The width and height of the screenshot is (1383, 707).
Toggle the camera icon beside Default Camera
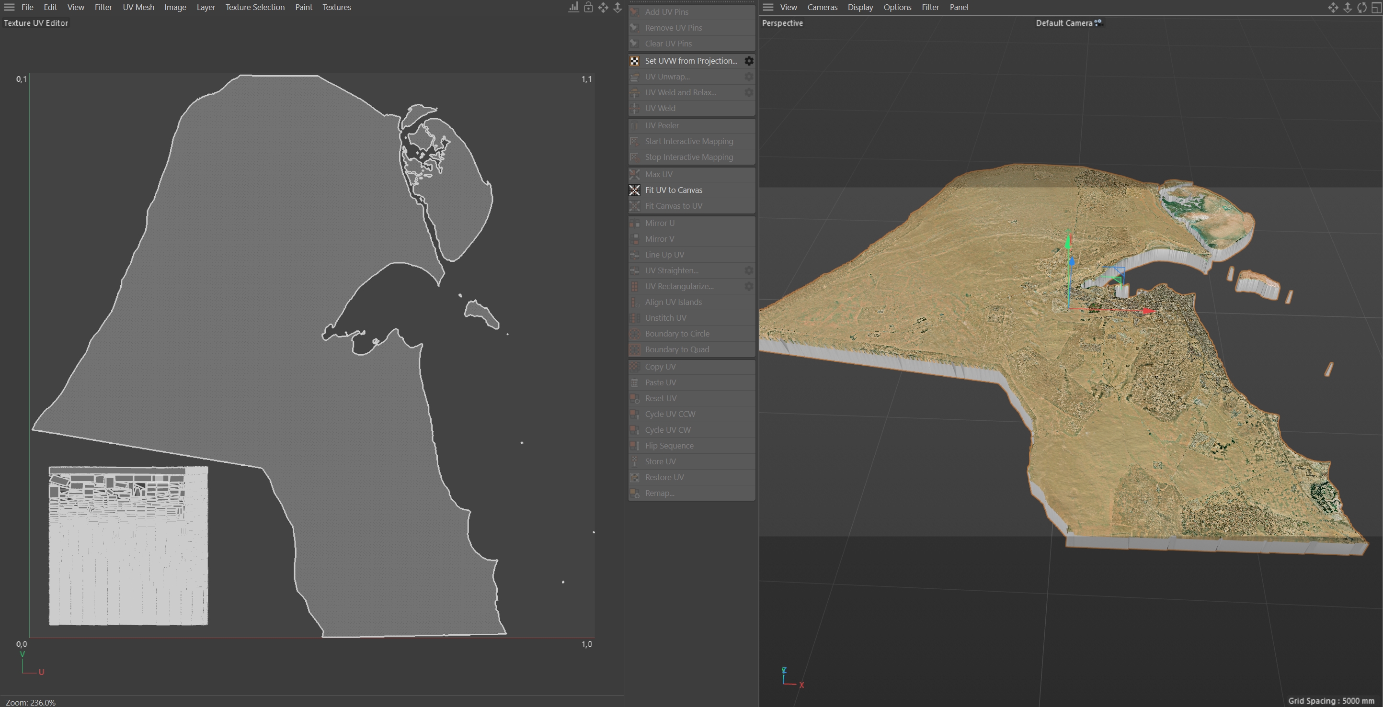coord(1098,22)
